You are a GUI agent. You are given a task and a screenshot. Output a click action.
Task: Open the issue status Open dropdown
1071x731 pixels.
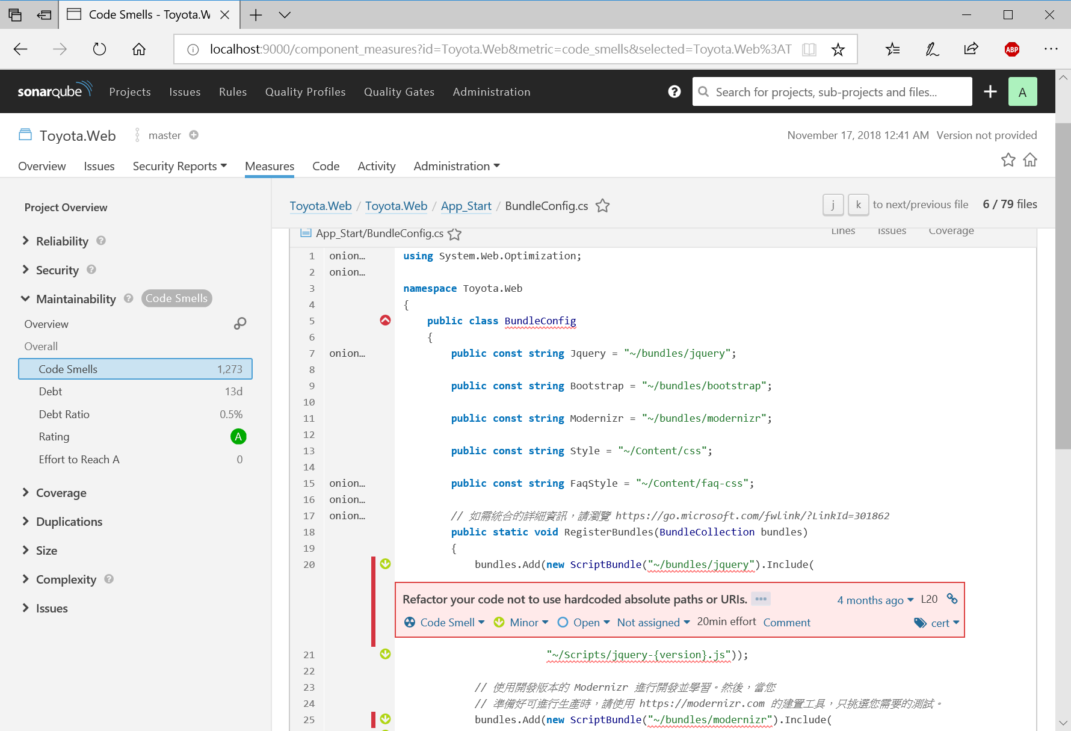point(584,622)
